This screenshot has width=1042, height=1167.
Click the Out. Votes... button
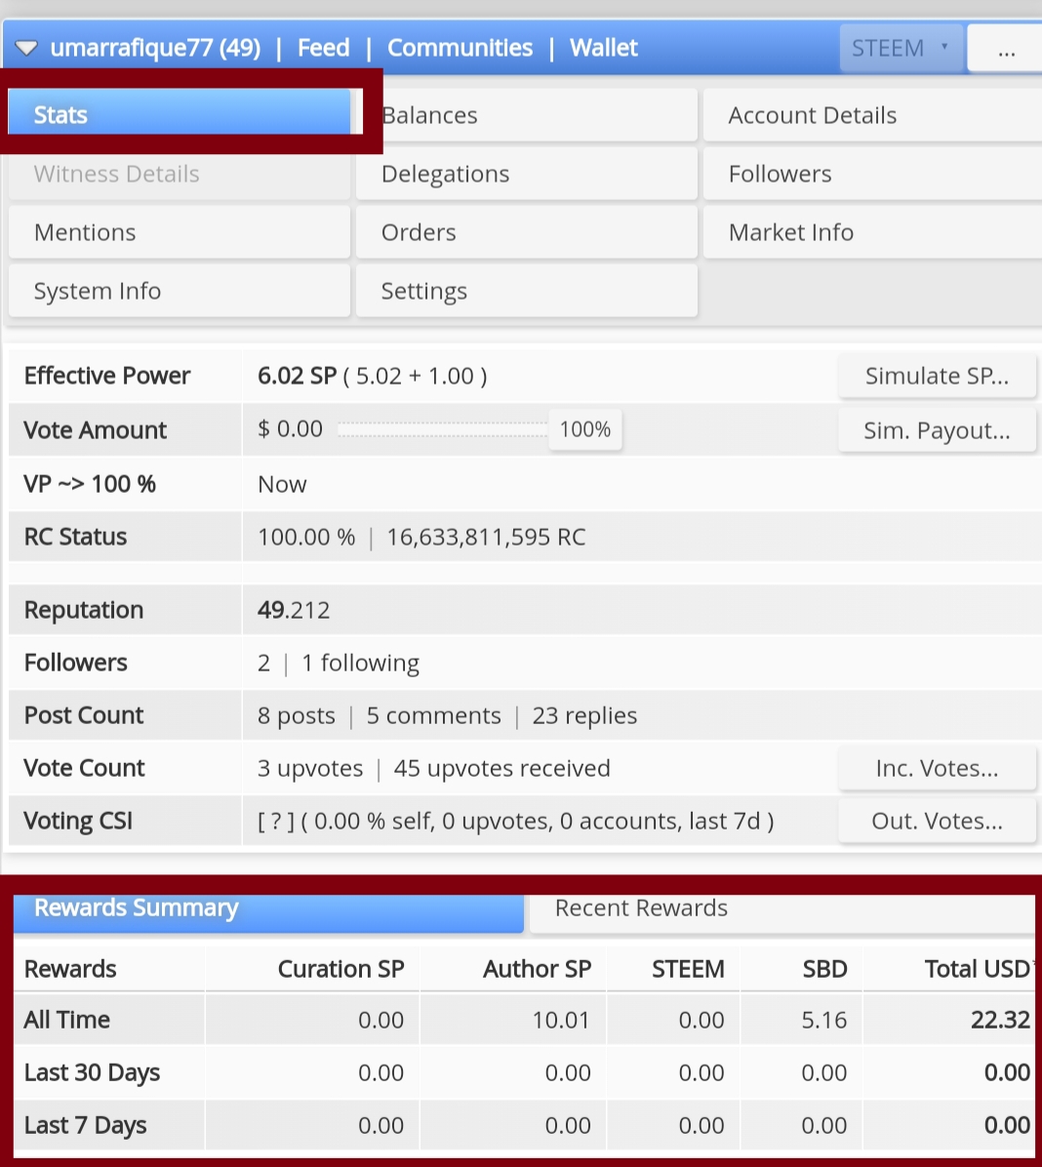tap(937, 821)
